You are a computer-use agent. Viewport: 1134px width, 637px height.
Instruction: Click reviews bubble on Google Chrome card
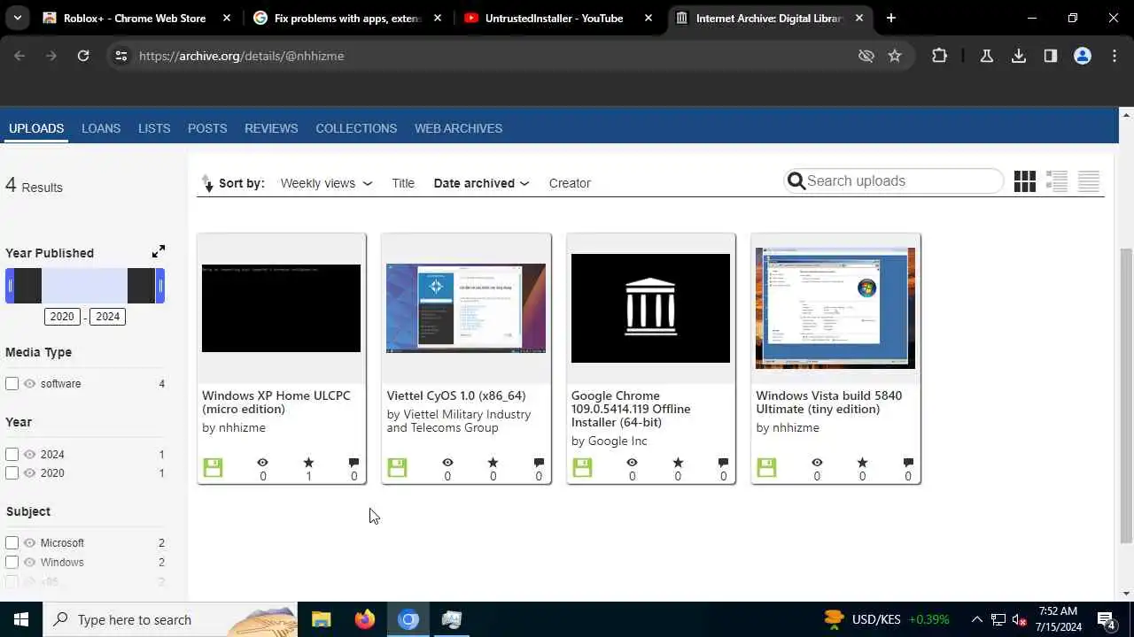723,463
